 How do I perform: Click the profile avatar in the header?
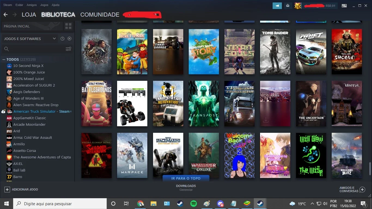298,5
